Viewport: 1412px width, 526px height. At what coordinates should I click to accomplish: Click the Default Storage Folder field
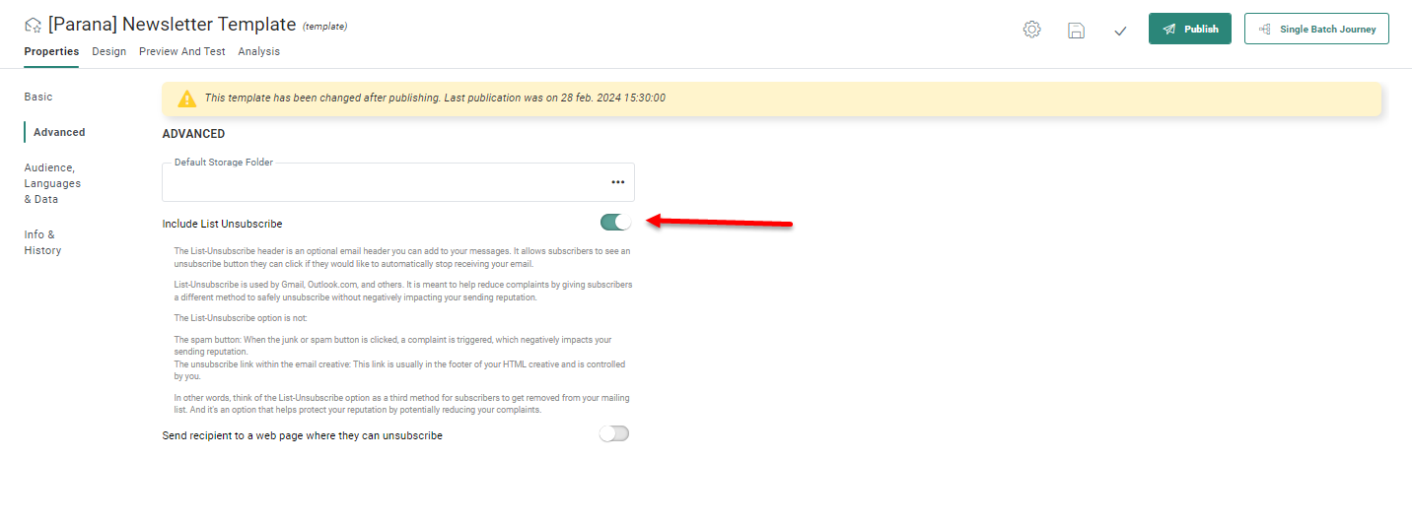tap(385, 183)
